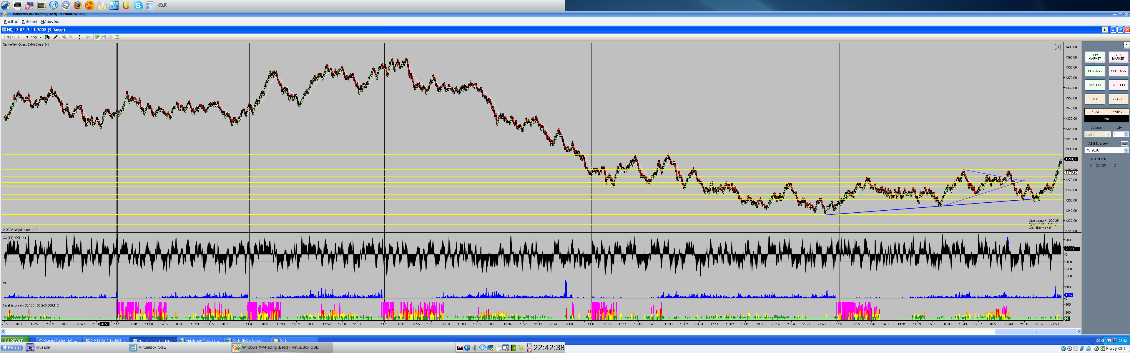The image size is (1130, 353).
Task: Expand the 9 Range interval dropdown
Action: (40, 37)
